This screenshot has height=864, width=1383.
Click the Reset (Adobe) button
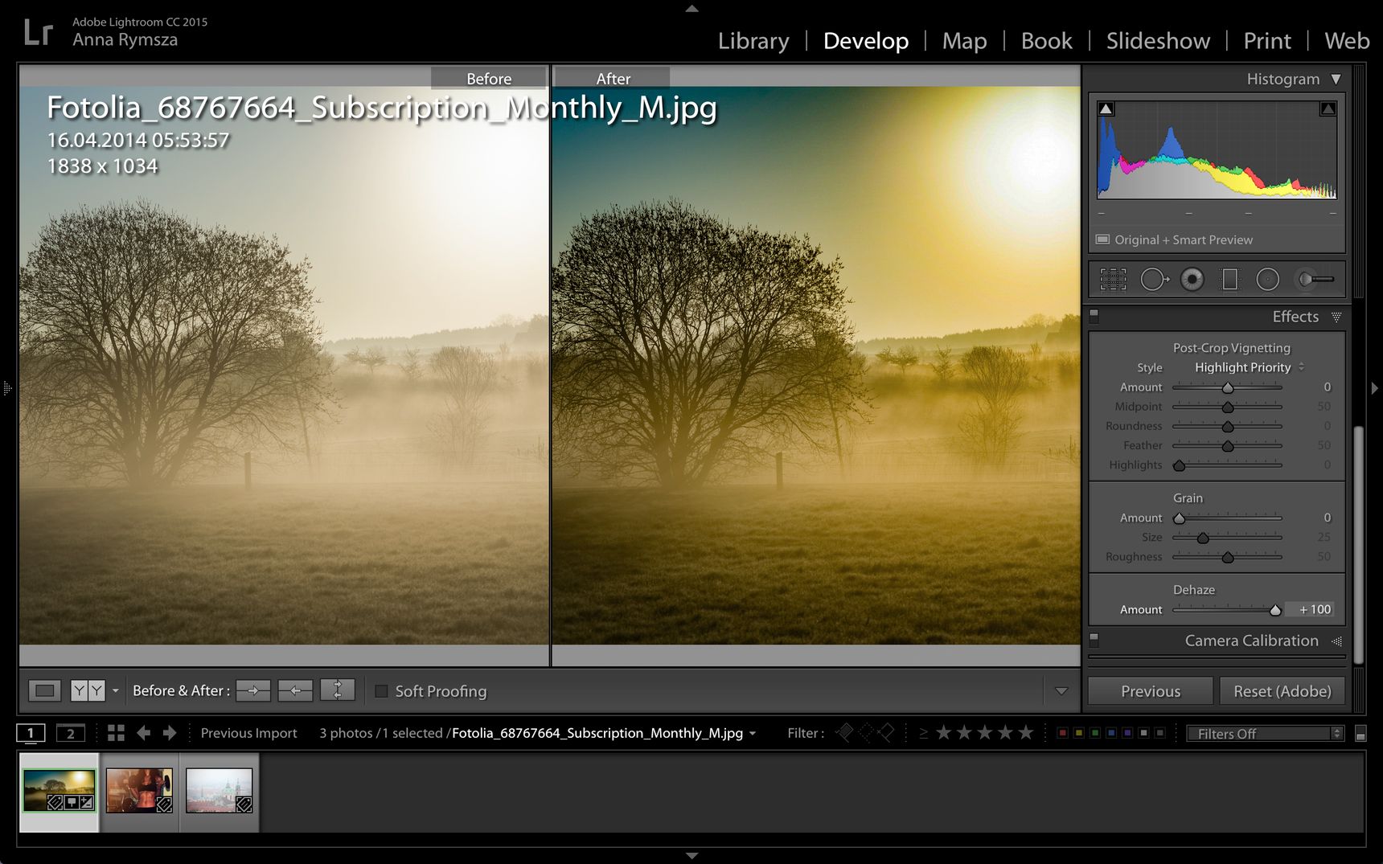(1282, 691)
